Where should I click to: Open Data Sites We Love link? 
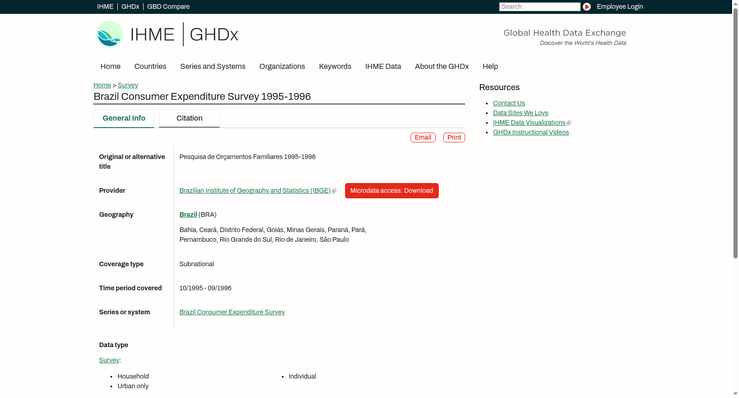pyautogui.click(x=521, y=113)
